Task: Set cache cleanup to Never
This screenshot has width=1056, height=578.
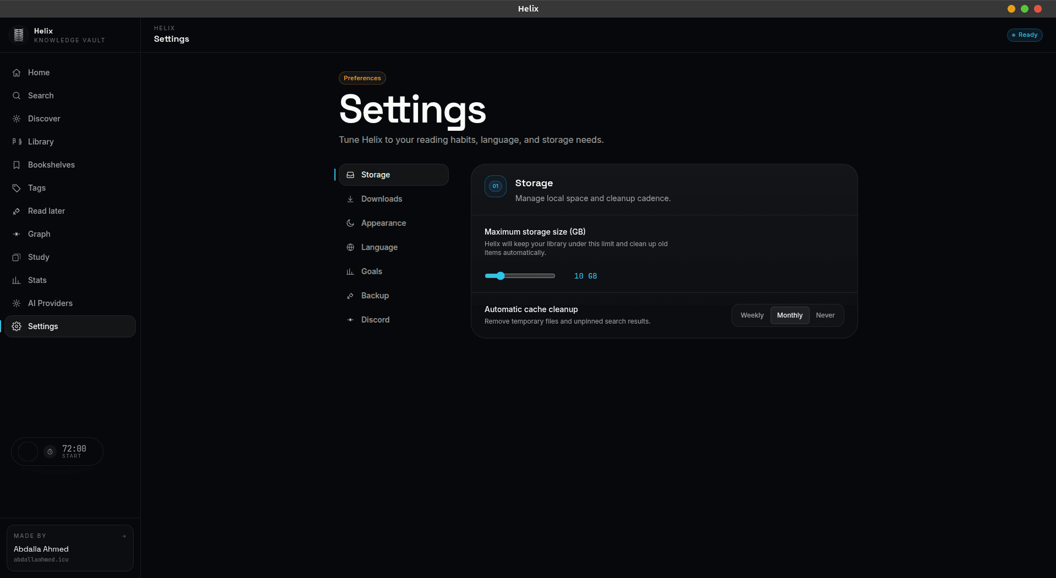Action: 825,315
